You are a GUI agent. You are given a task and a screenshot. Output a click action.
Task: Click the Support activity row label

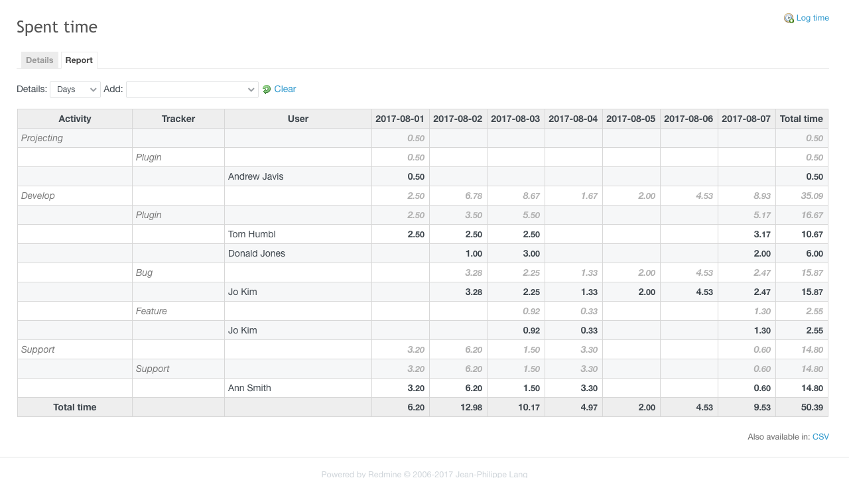click(37, 349)
